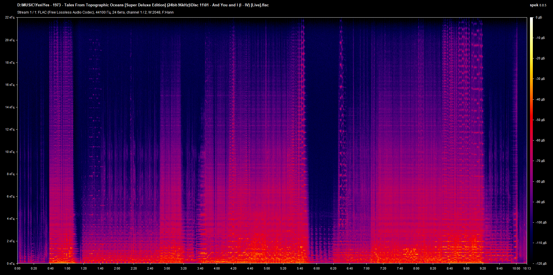Click the '-10 дБ' level label
Image resolution: width=553 pixels, height=275 pixels.
click(540, 38)
